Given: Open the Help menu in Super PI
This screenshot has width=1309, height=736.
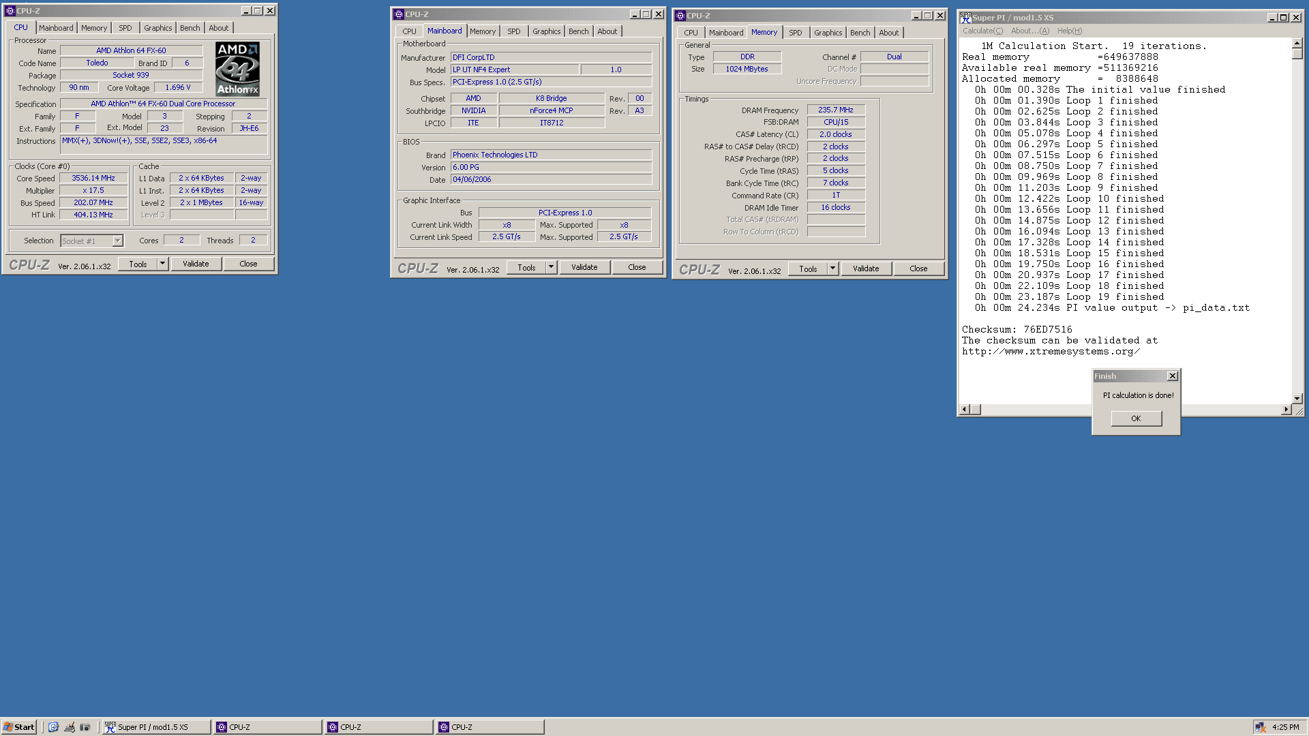Looking at the screenshot, I should (1070, 31).
